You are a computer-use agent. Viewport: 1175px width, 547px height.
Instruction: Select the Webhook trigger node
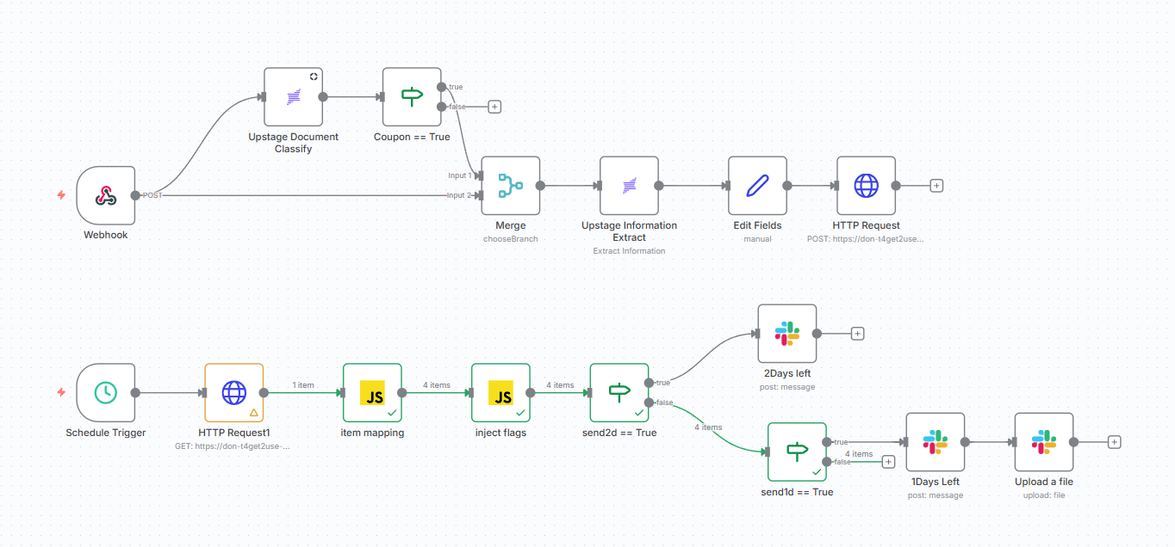(x=106, y=195)
